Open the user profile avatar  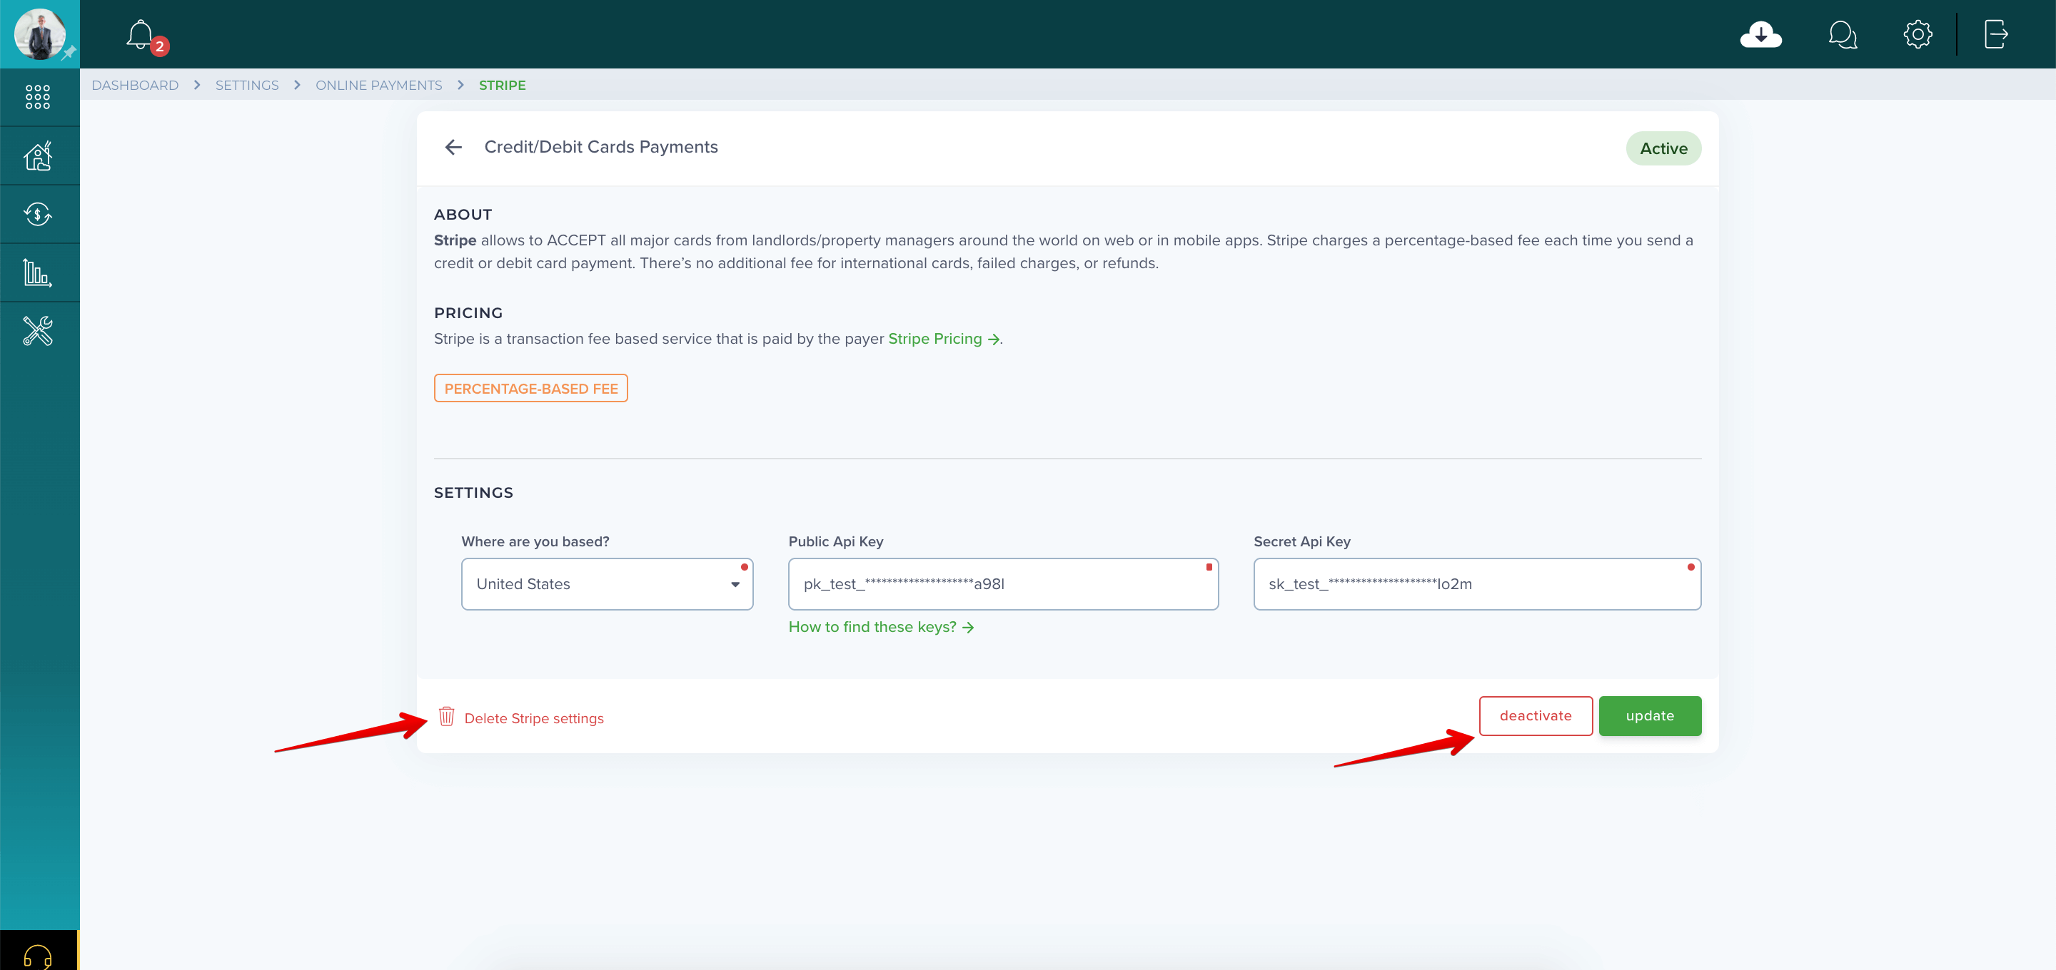39,34
